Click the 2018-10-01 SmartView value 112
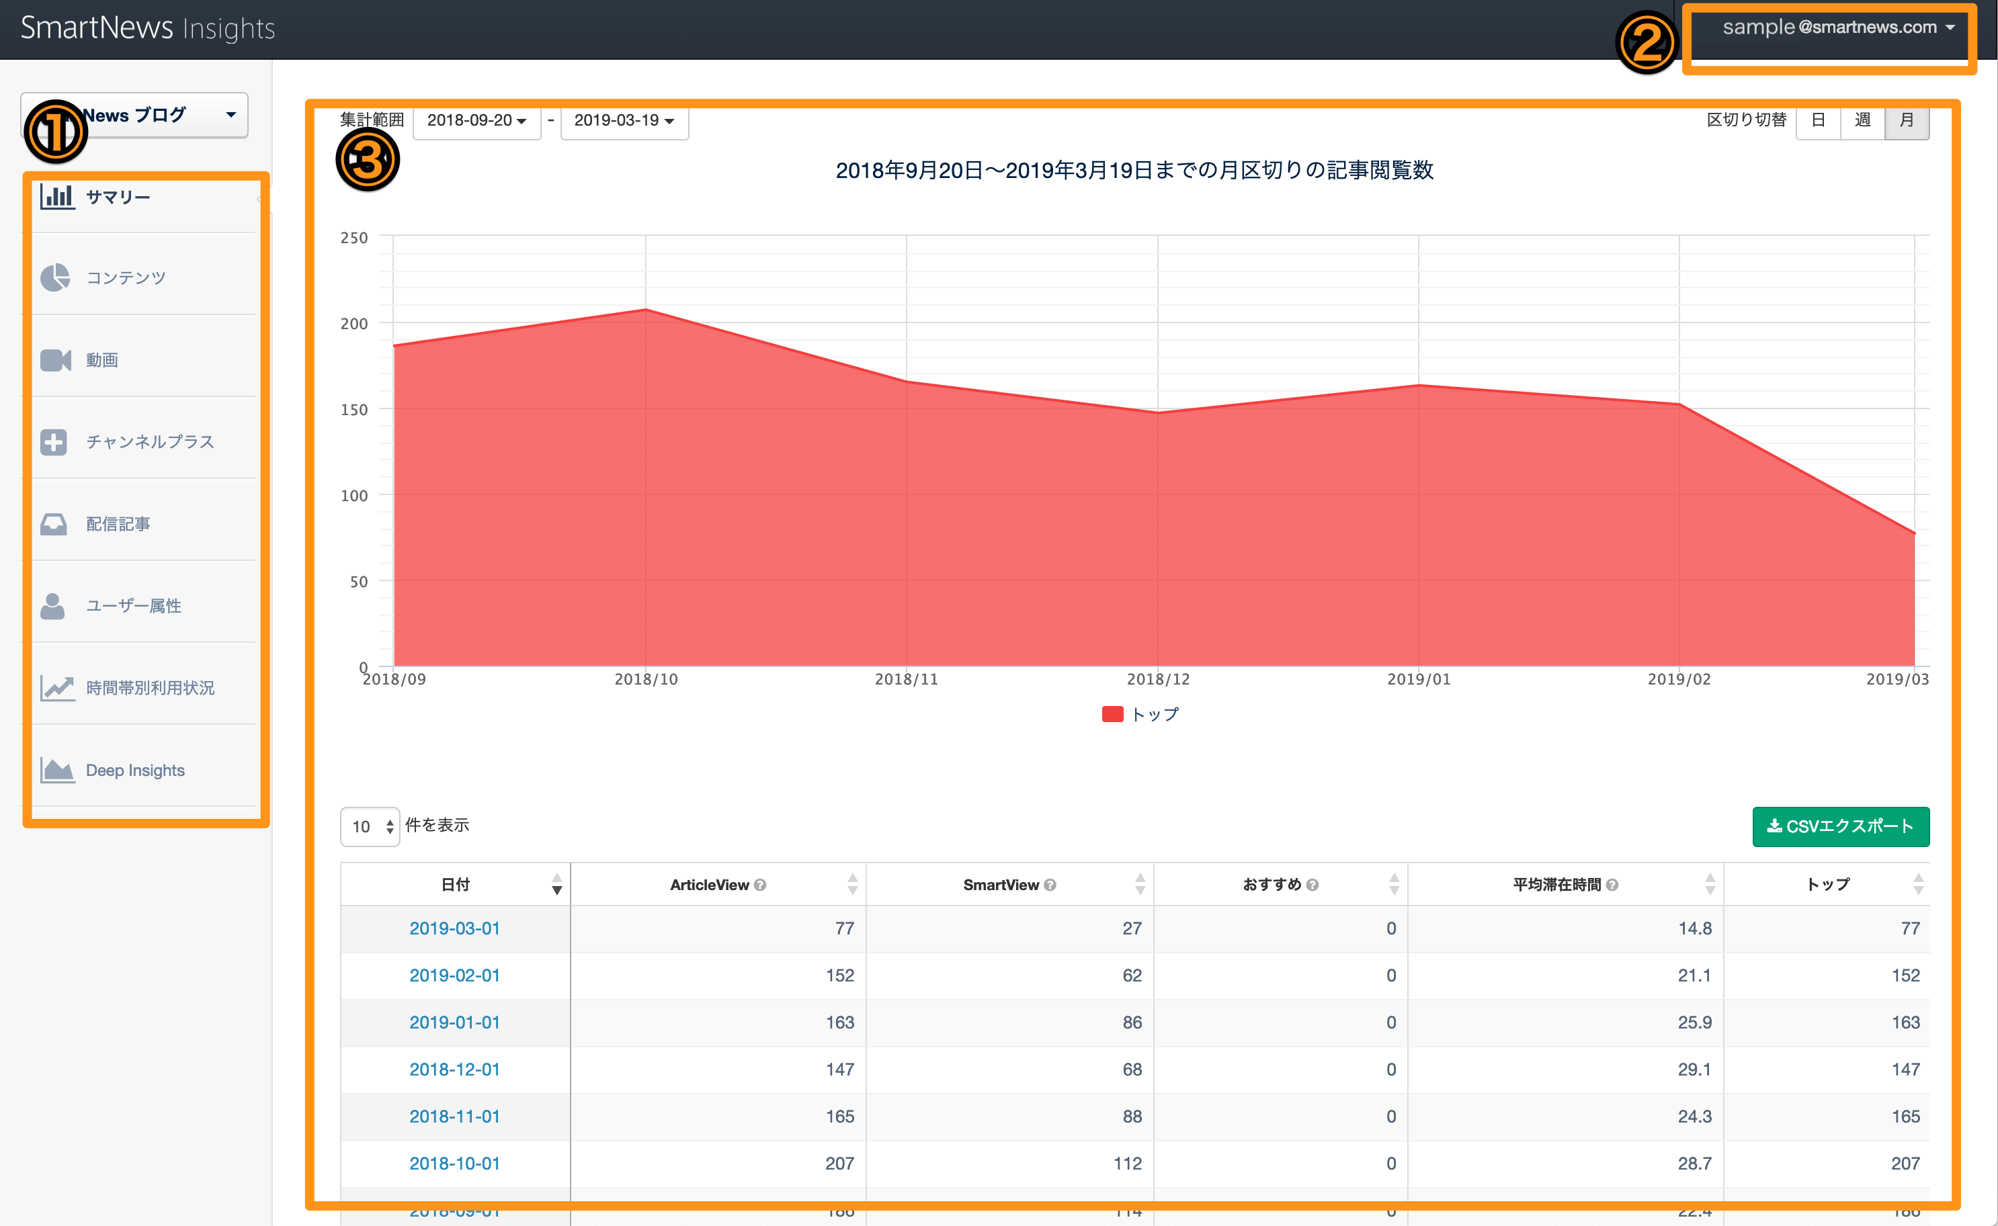The width and height of the screenshot is (1998, 1226). 1128,1164
